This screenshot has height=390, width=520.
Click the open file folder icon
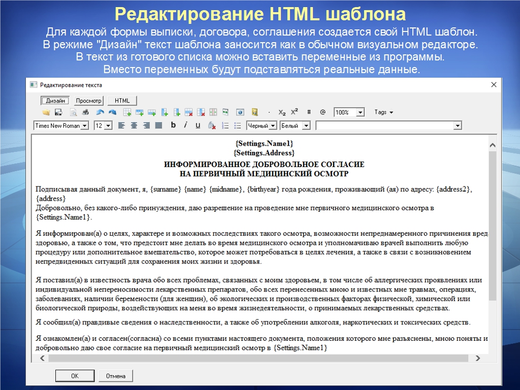click(x=46, y=112)
